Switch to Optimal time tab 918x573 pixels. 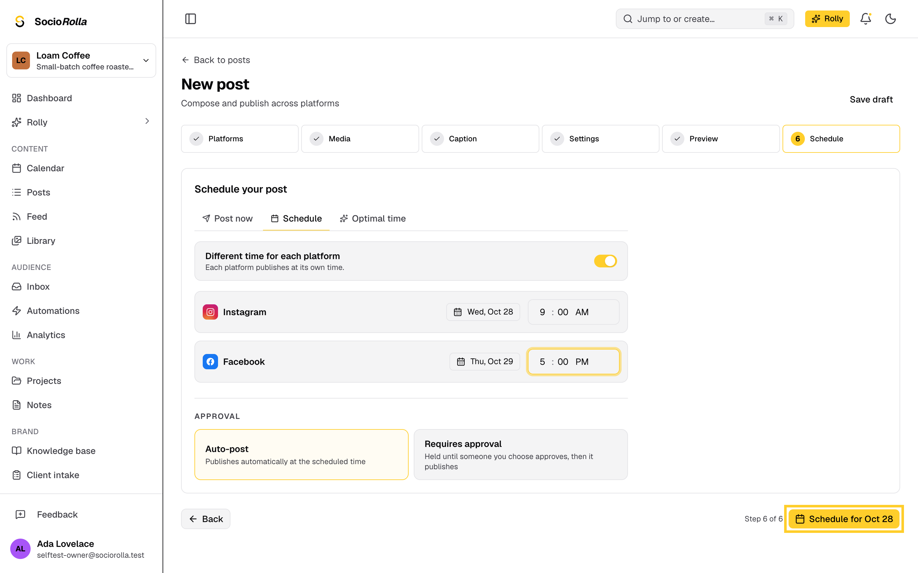(x=373, y=219)
